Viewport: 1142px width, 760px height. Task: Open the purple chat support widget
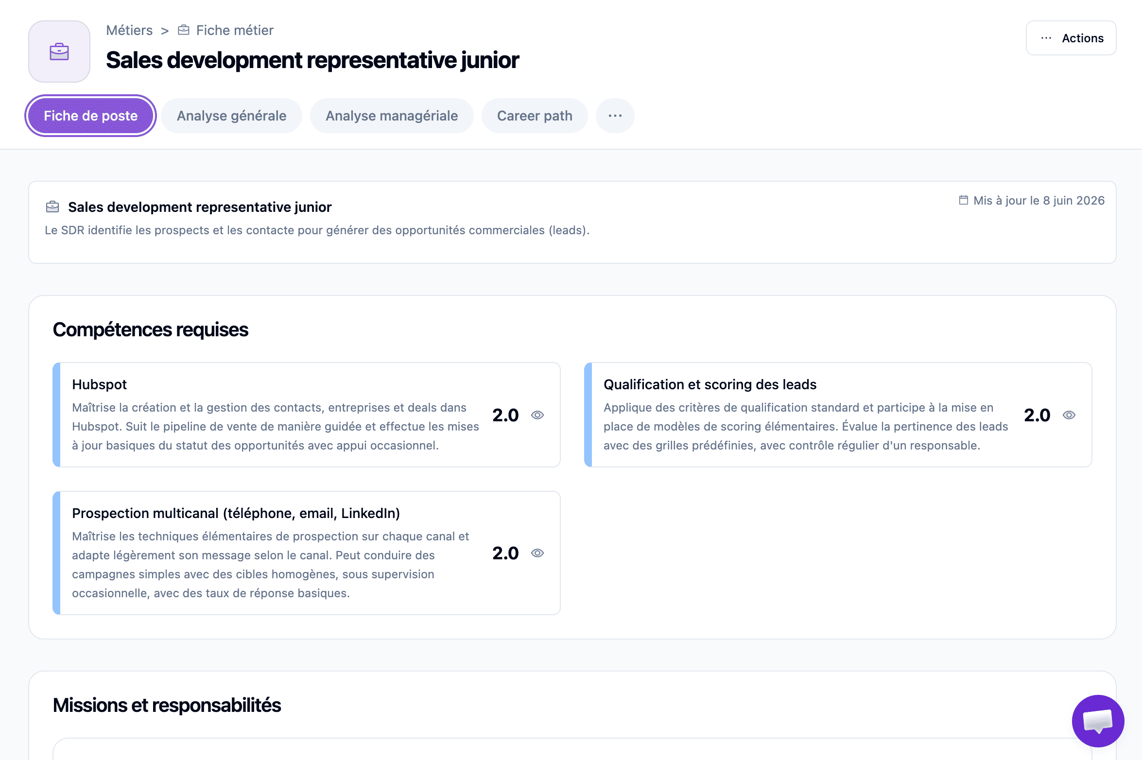(1098, 721)
